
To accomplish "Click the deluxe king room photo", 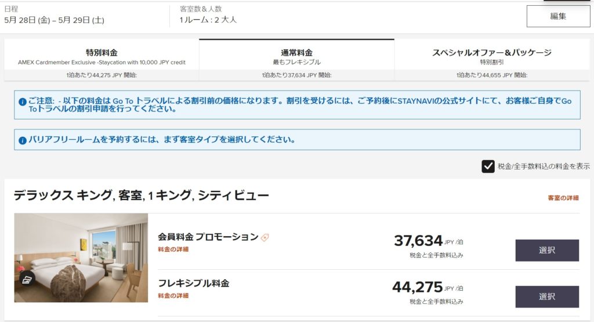I will pyautogui.click(x=81, y=257).
